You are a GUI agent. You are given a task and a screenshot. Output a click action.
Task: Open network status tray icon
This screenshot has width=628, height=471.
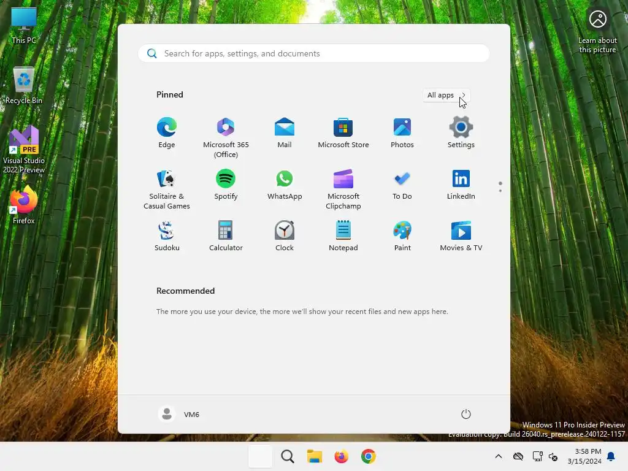(537, 456)
